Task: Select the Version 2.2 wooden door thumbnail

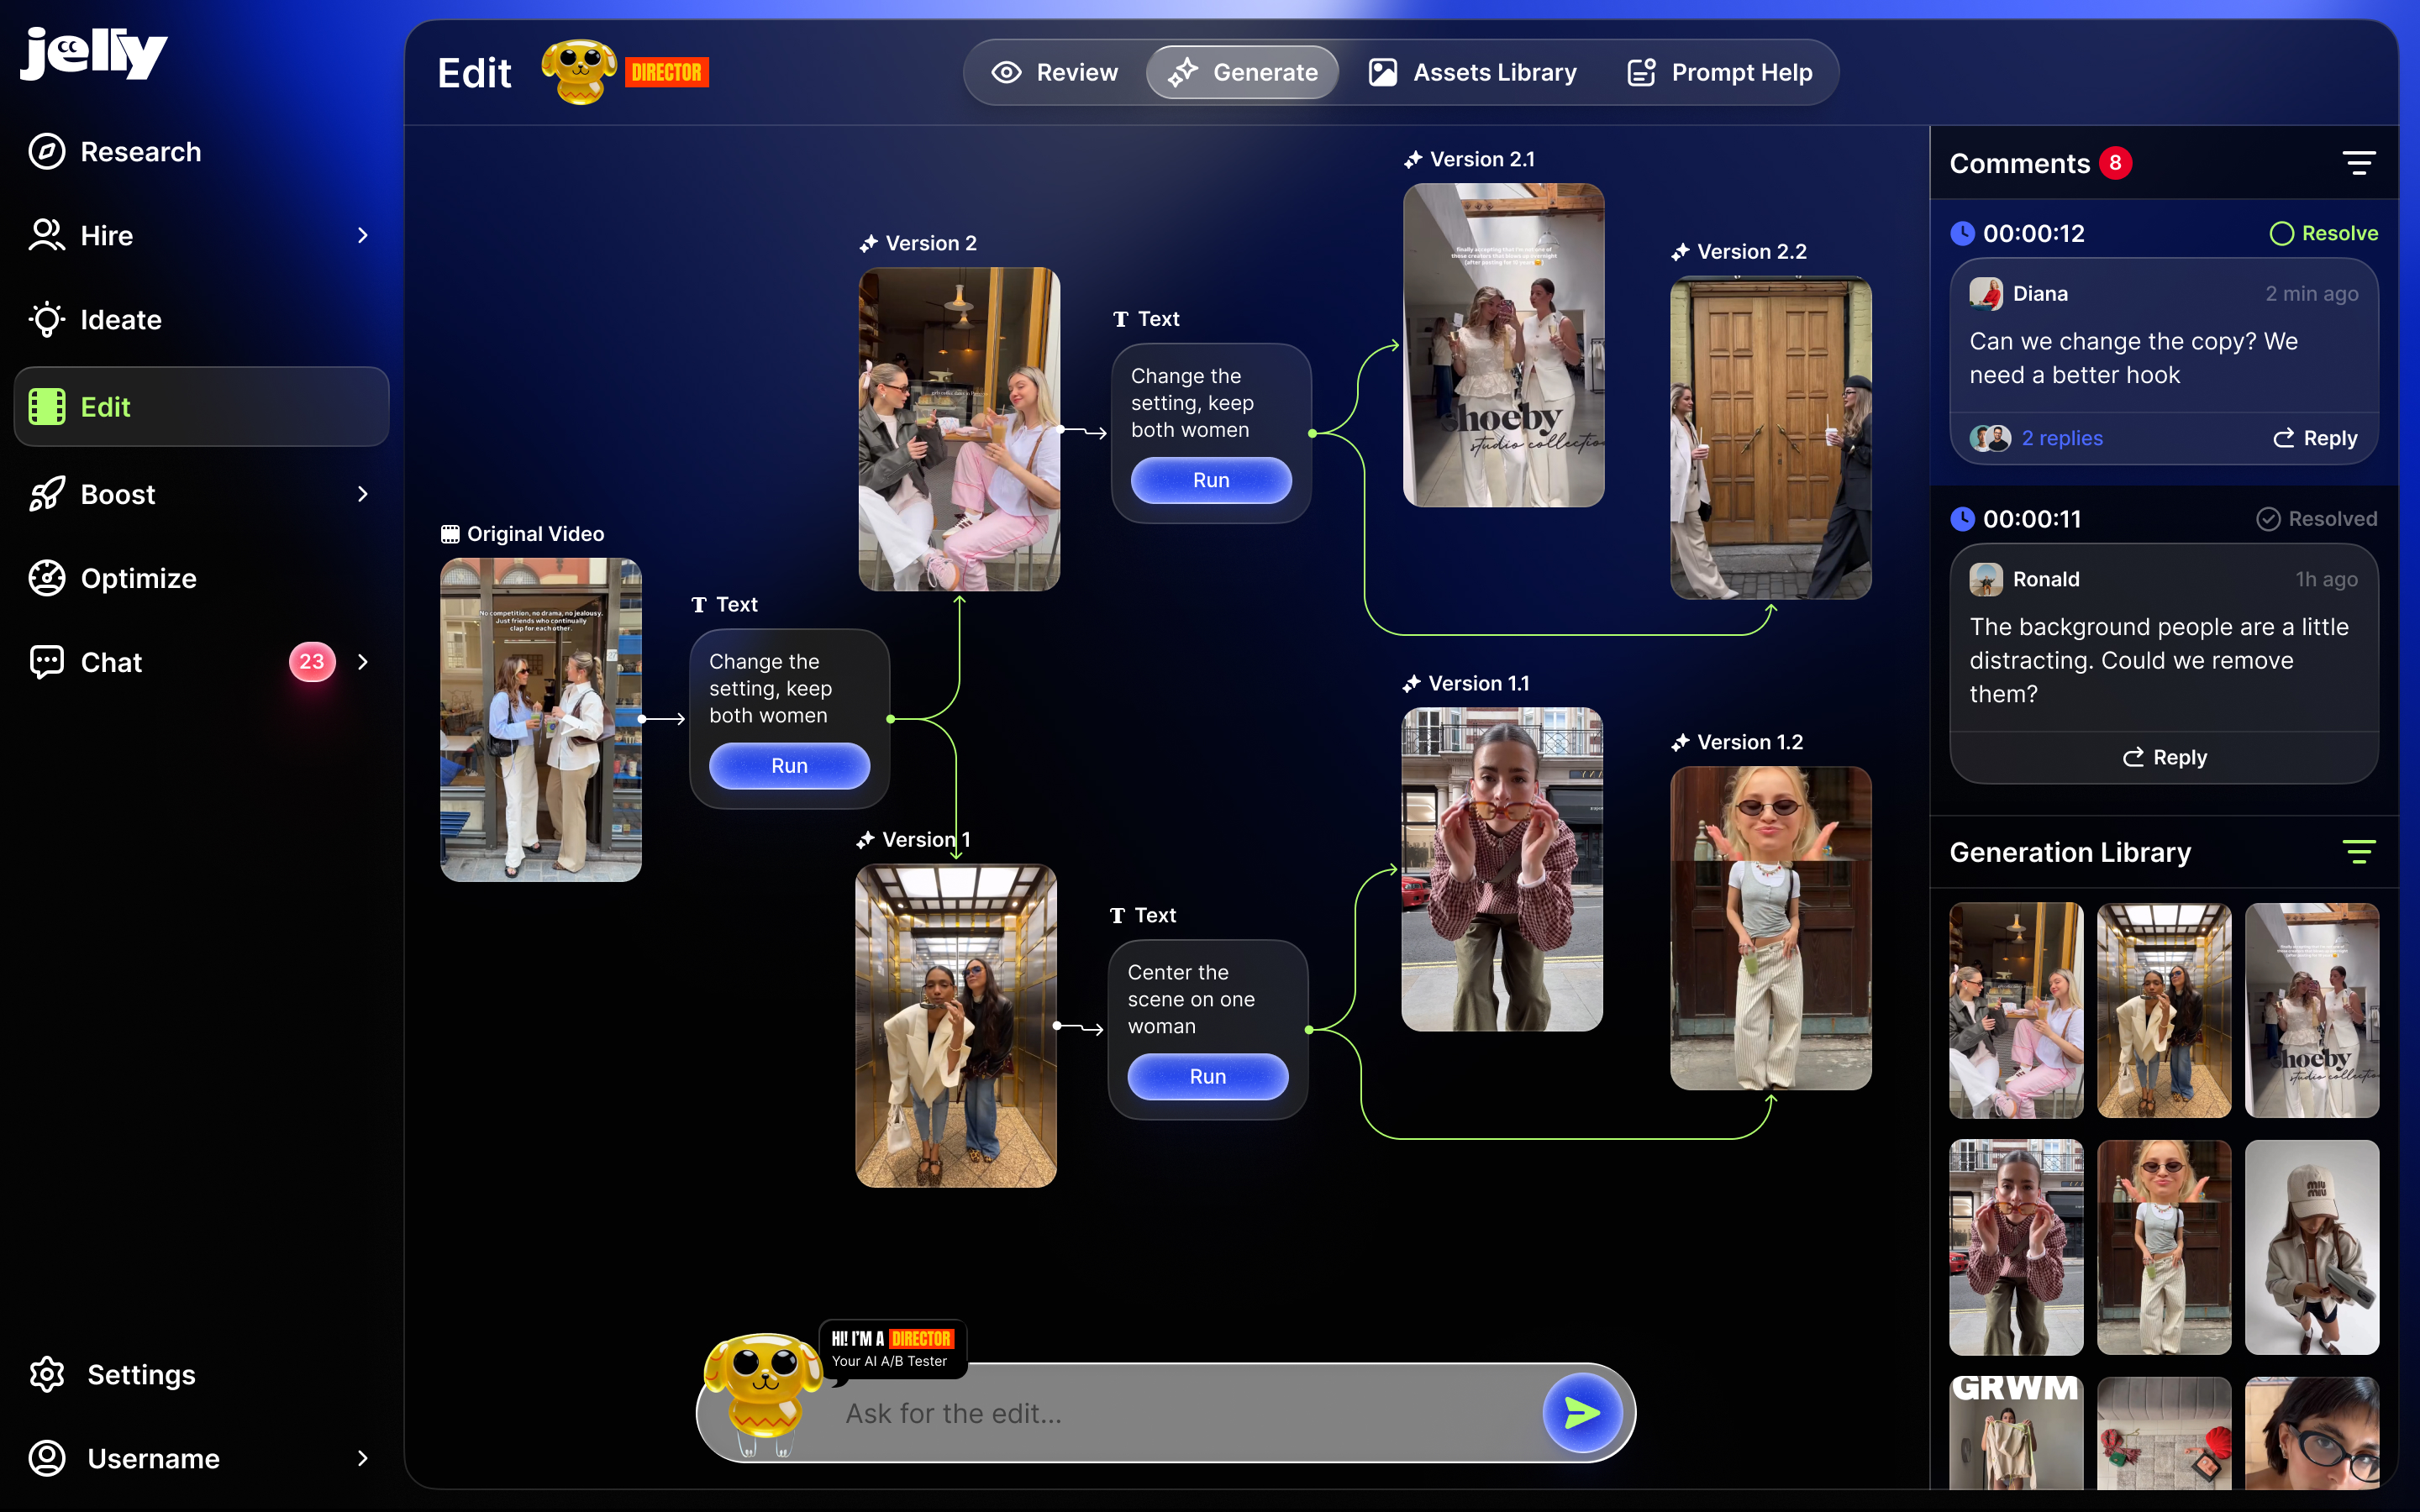Action: (x=1770, y=438)
